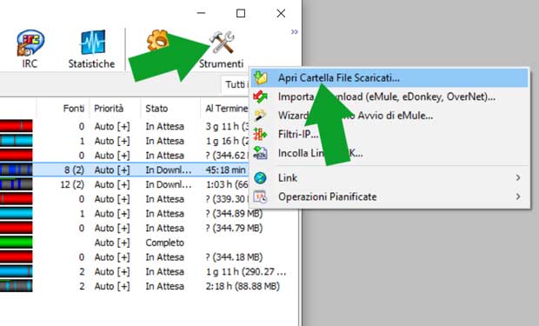Screen dimensions: 539x326
Task: Open Filtri-IP menu entry
Action: [x=389, y=134]
